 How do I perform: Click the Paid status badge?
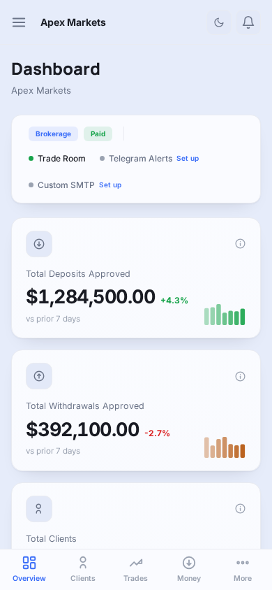[98, 134]
